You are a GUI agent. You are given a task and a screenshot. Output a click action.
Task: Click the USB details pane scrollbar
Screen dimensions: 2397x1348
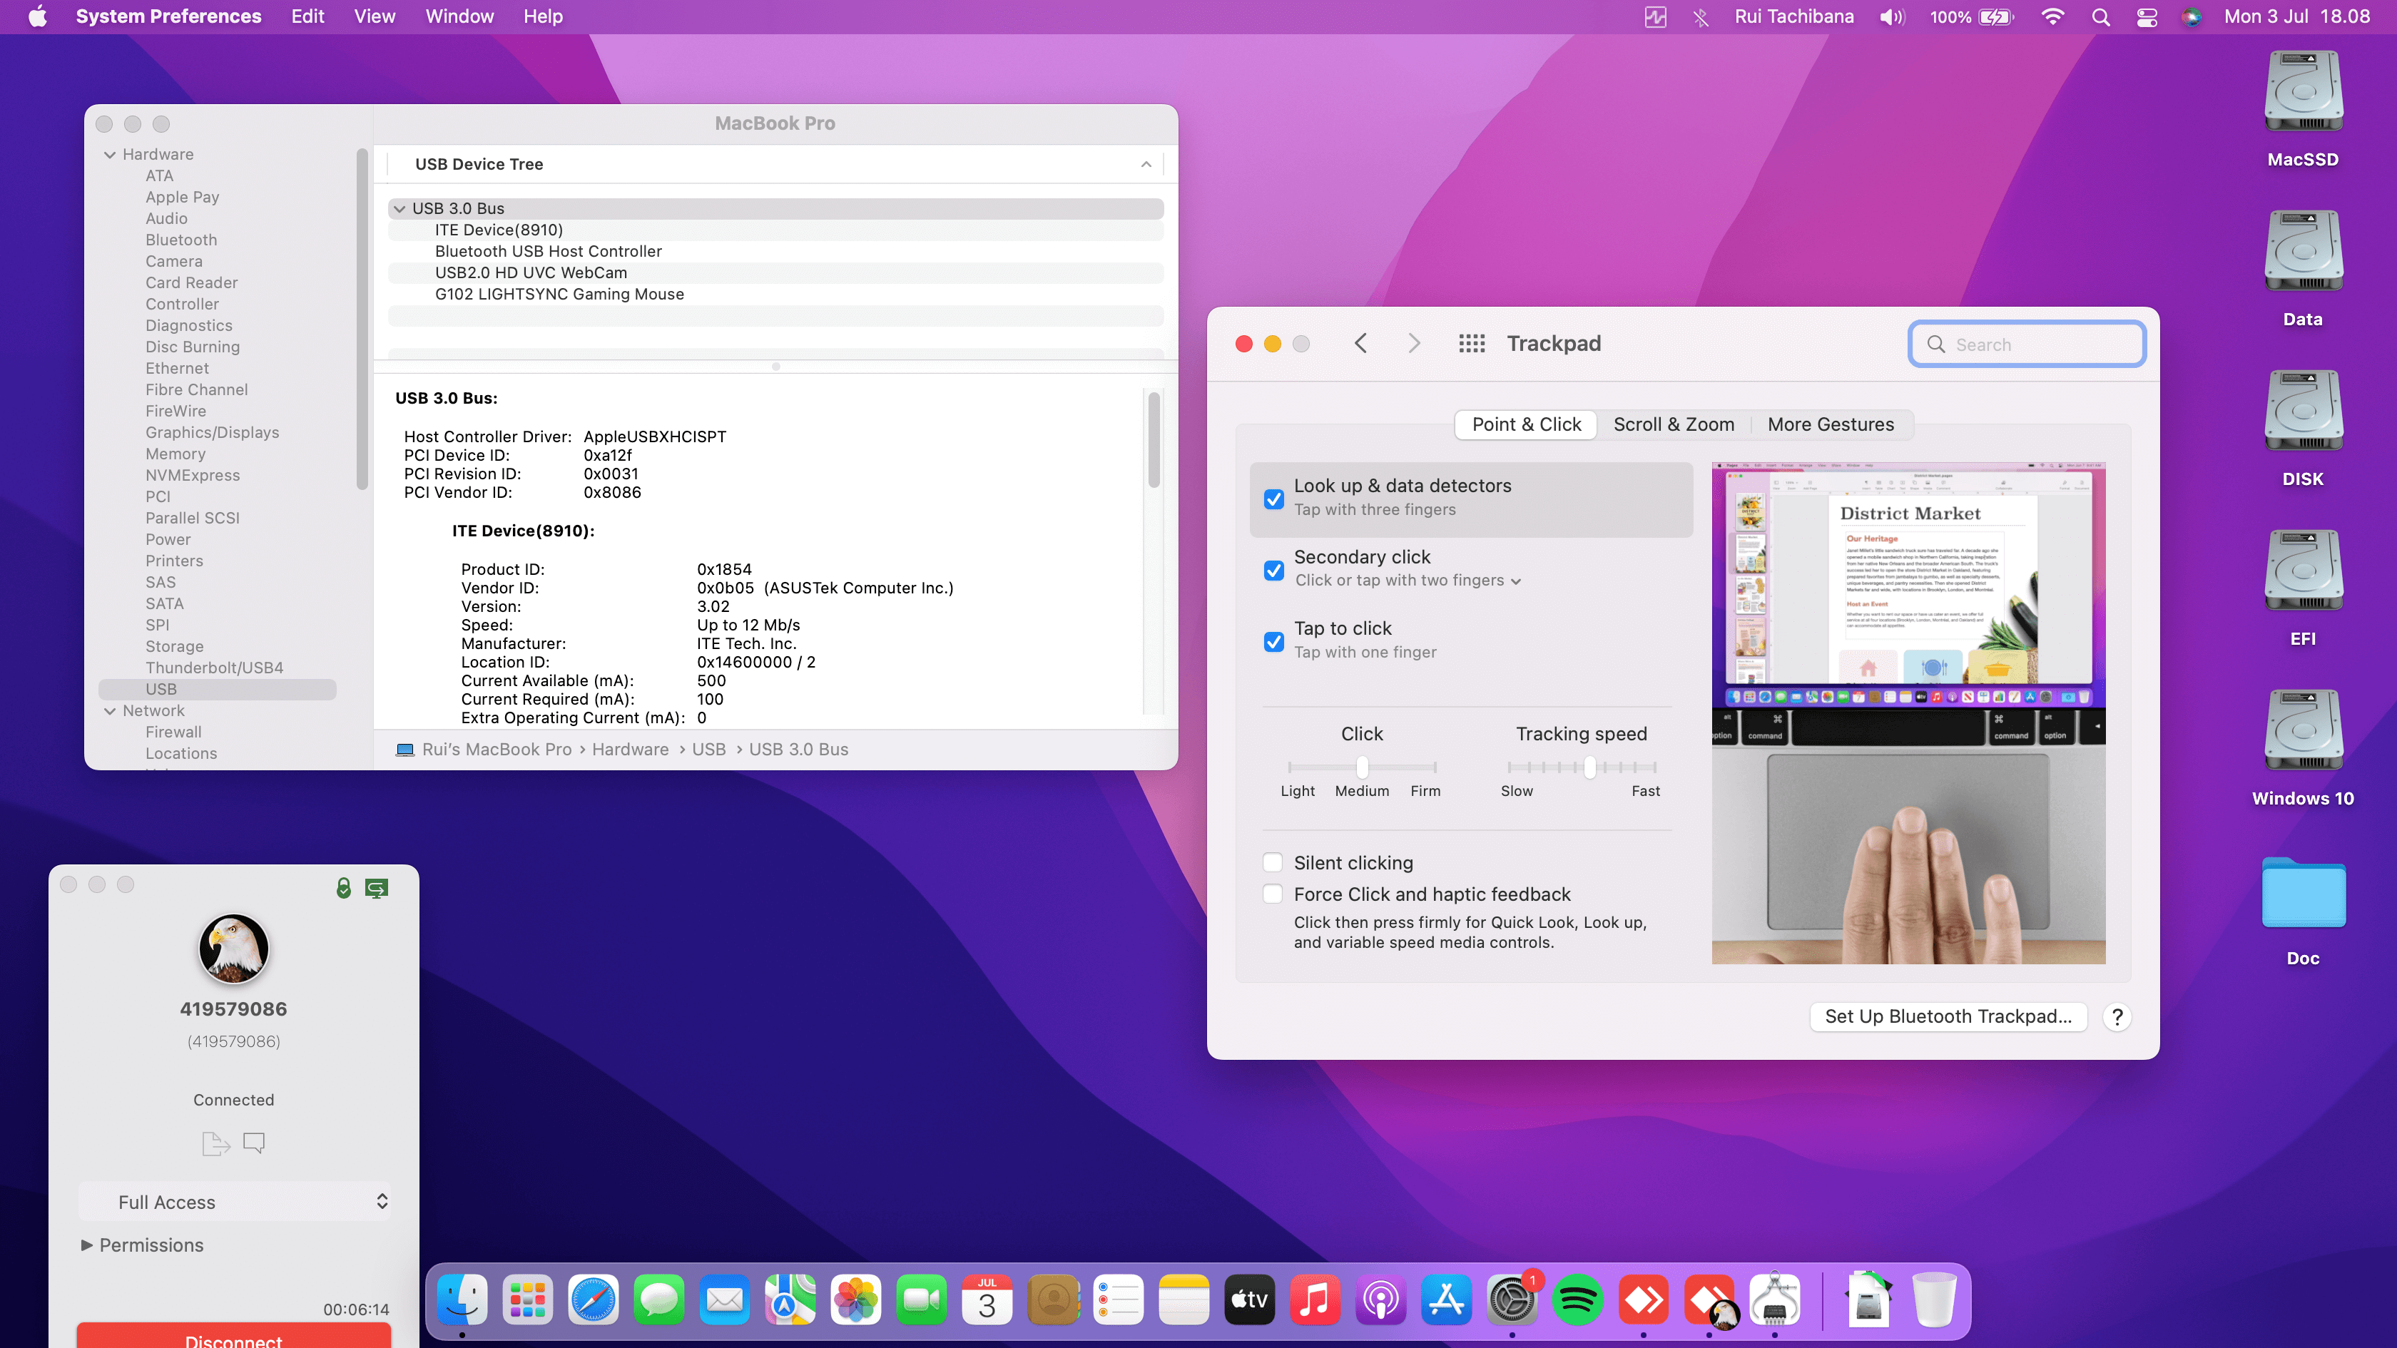1154,440
